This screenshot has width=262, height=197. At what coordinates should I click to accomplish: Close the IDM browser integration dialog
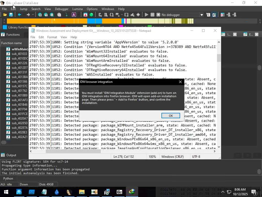coord(180,82)
